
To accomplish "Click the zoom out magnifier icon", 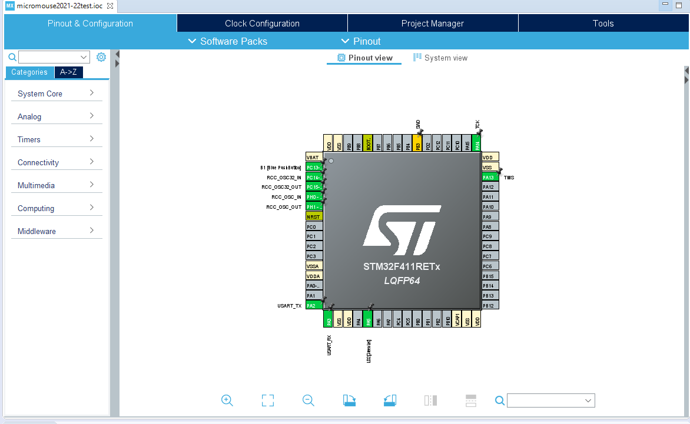I will point(308,400).
